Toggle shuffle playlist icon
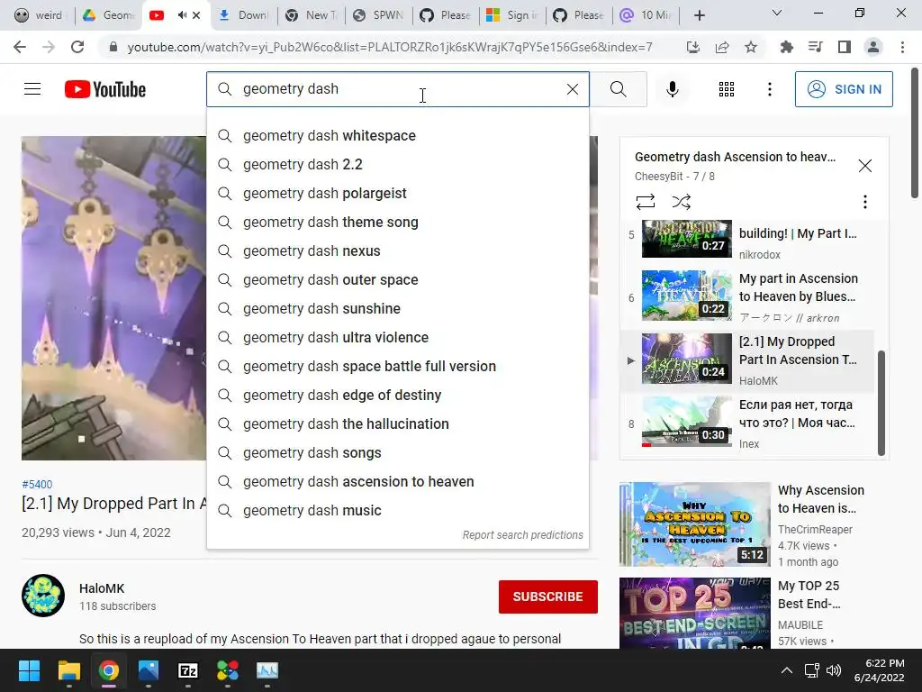Screen dimensions: 922x692 [x=681, y=202]
